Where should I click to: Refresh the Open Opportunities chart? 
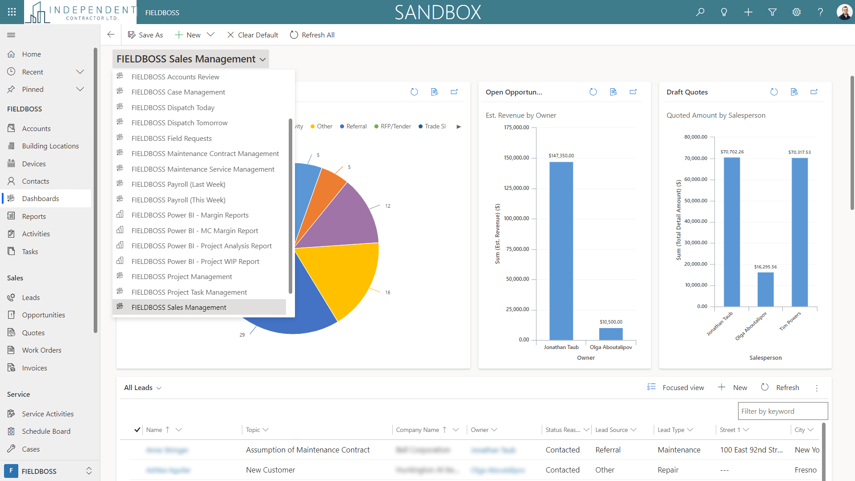(593, 92)
